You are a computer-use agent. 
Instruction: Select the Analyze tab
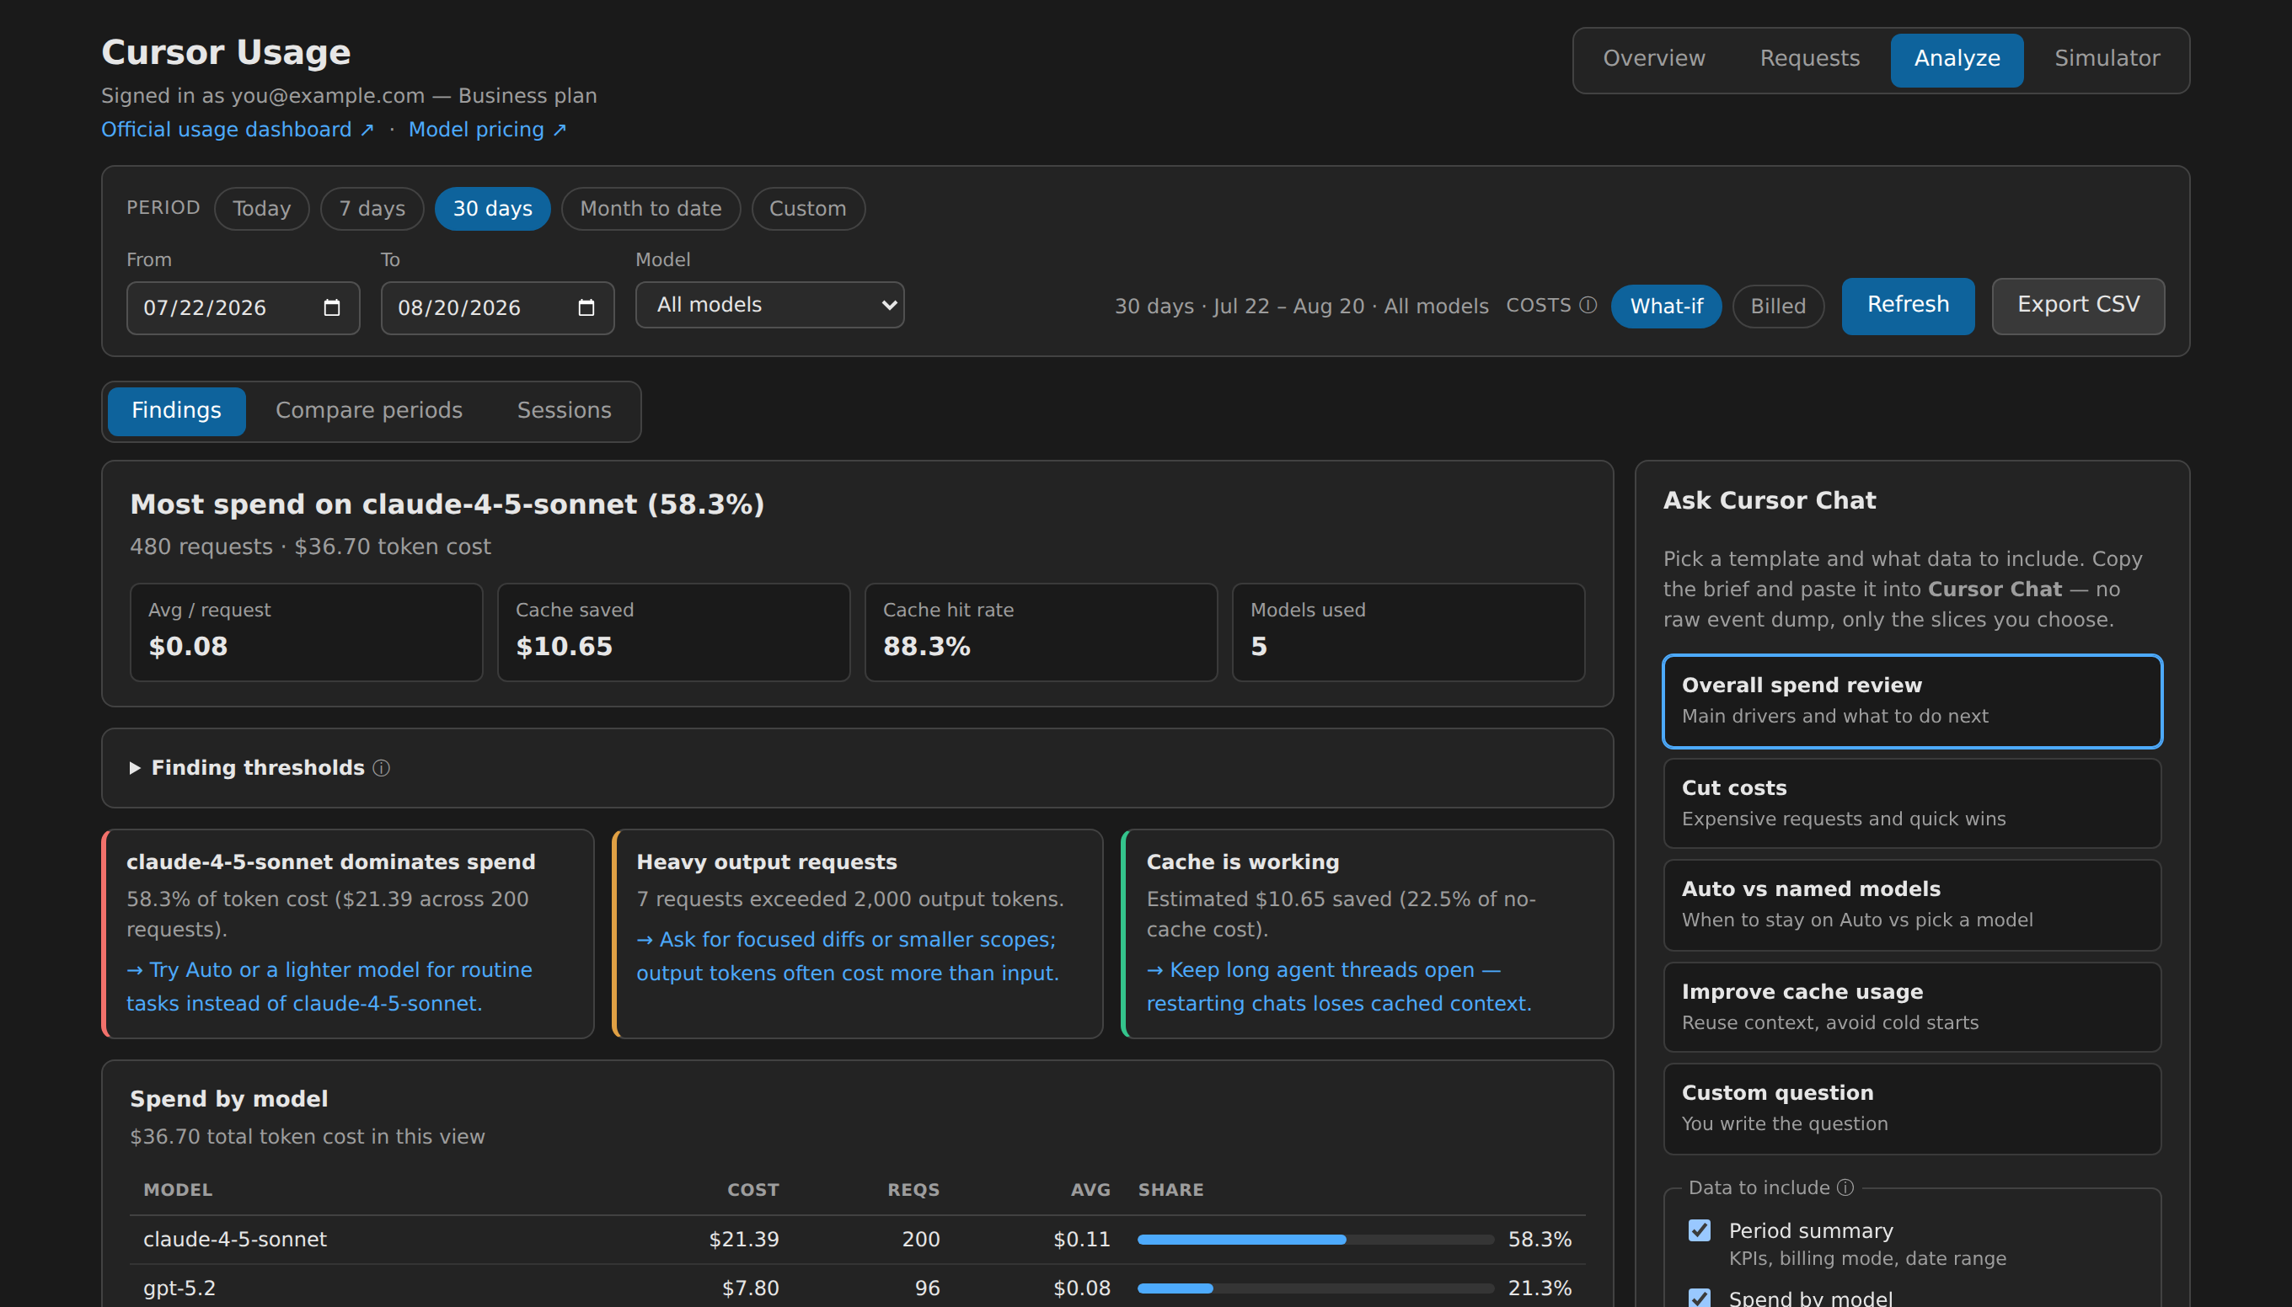click(1956, 58)
